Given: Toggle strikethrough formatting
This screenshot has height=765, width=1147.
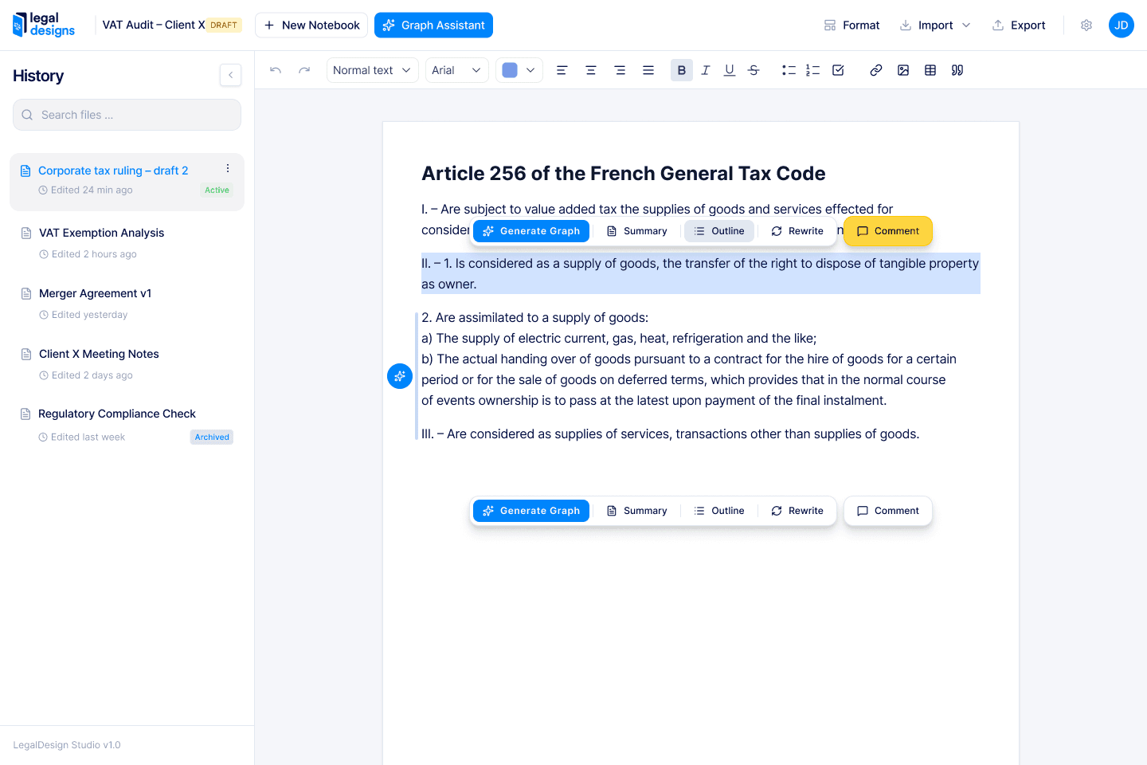Looking at the screenshot, I should [x=753, y=70].
